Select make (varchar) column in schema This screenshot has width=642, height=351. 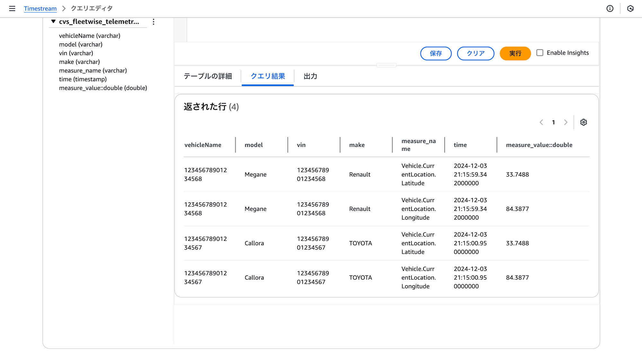pyautogui.click(x=79, y=62)
